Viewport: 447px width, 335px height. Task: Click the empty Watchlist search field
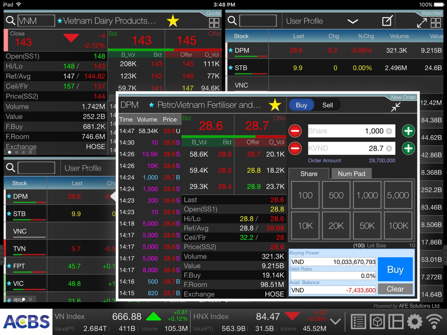pos(258,21)
